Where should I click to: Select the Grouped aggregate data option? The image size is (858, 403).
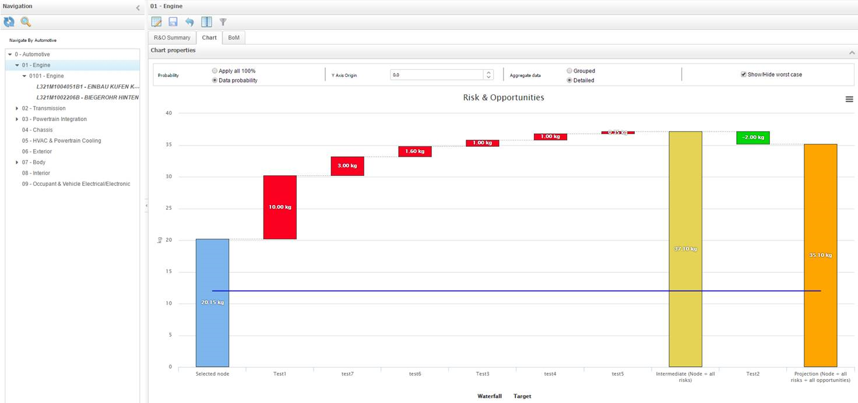tap(569, 71)
